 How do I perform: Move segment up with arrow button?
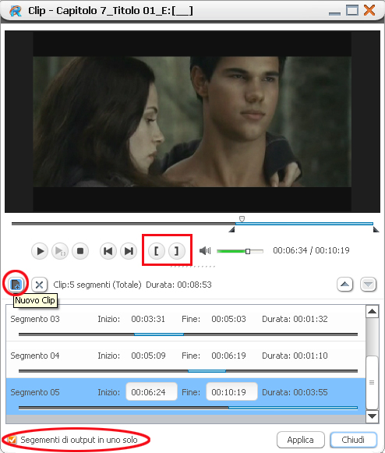(344, 285)
